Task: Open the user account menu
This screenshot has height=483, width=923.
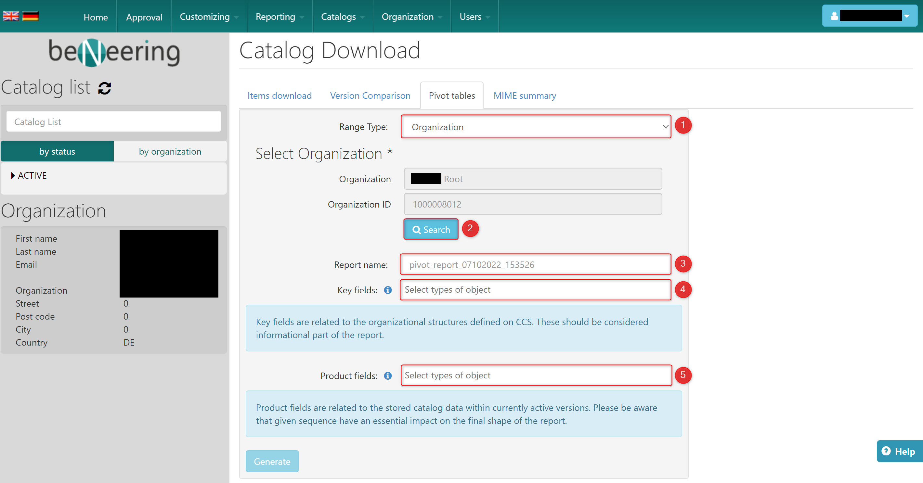Action: [x=870, y=16]
